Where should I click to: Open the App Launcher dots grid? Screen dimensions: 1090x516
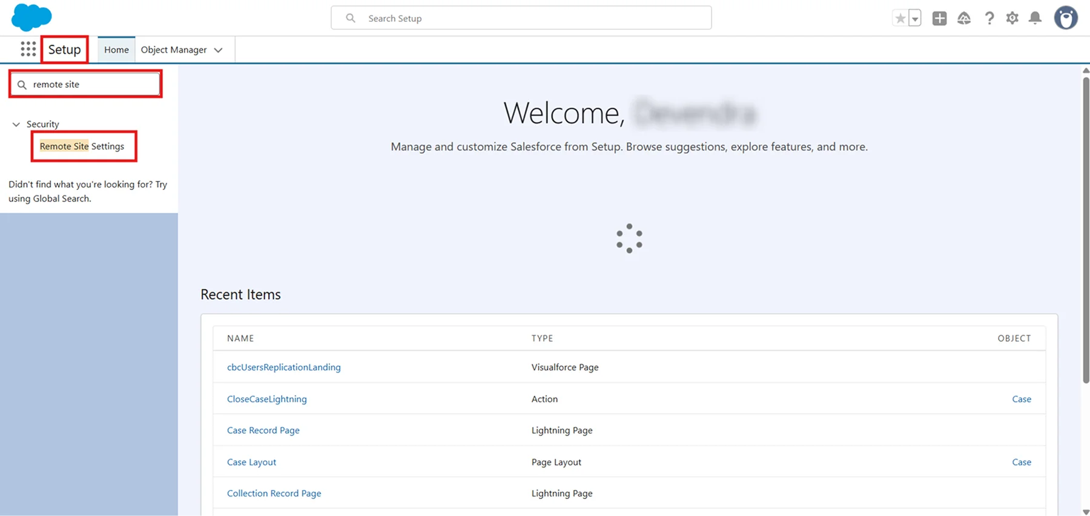[28, 49]
